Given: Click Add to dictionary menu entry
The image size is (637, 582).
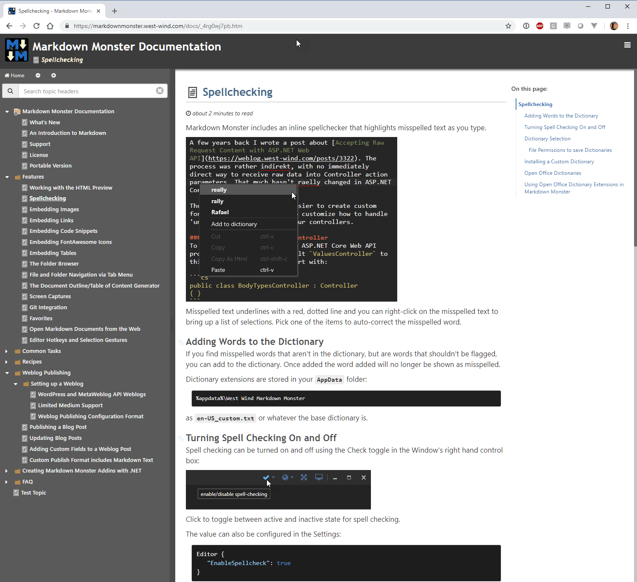Looking at the screenshot, I should (248, 224).
